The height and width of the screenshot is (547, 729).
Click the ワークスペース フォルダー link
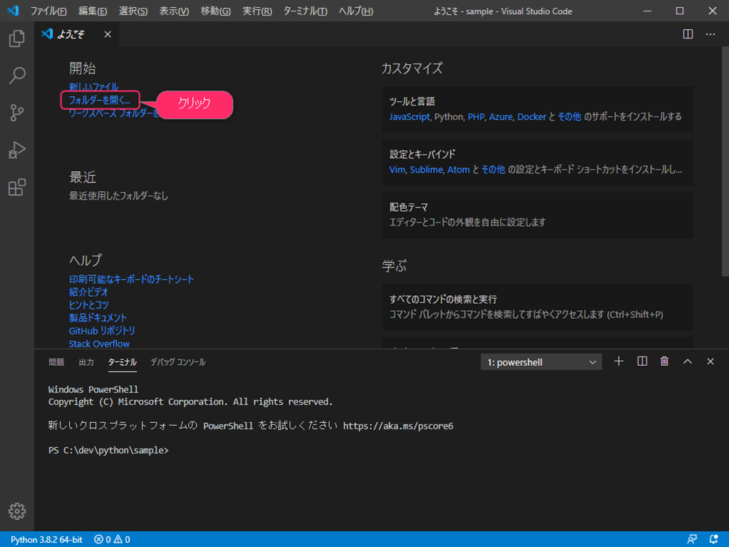[113, 113]
